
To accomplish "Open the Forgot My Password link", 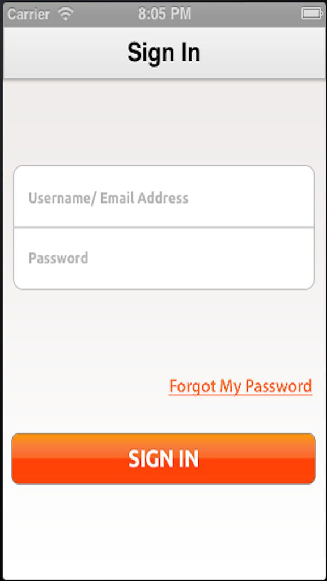I will [240, 386].
